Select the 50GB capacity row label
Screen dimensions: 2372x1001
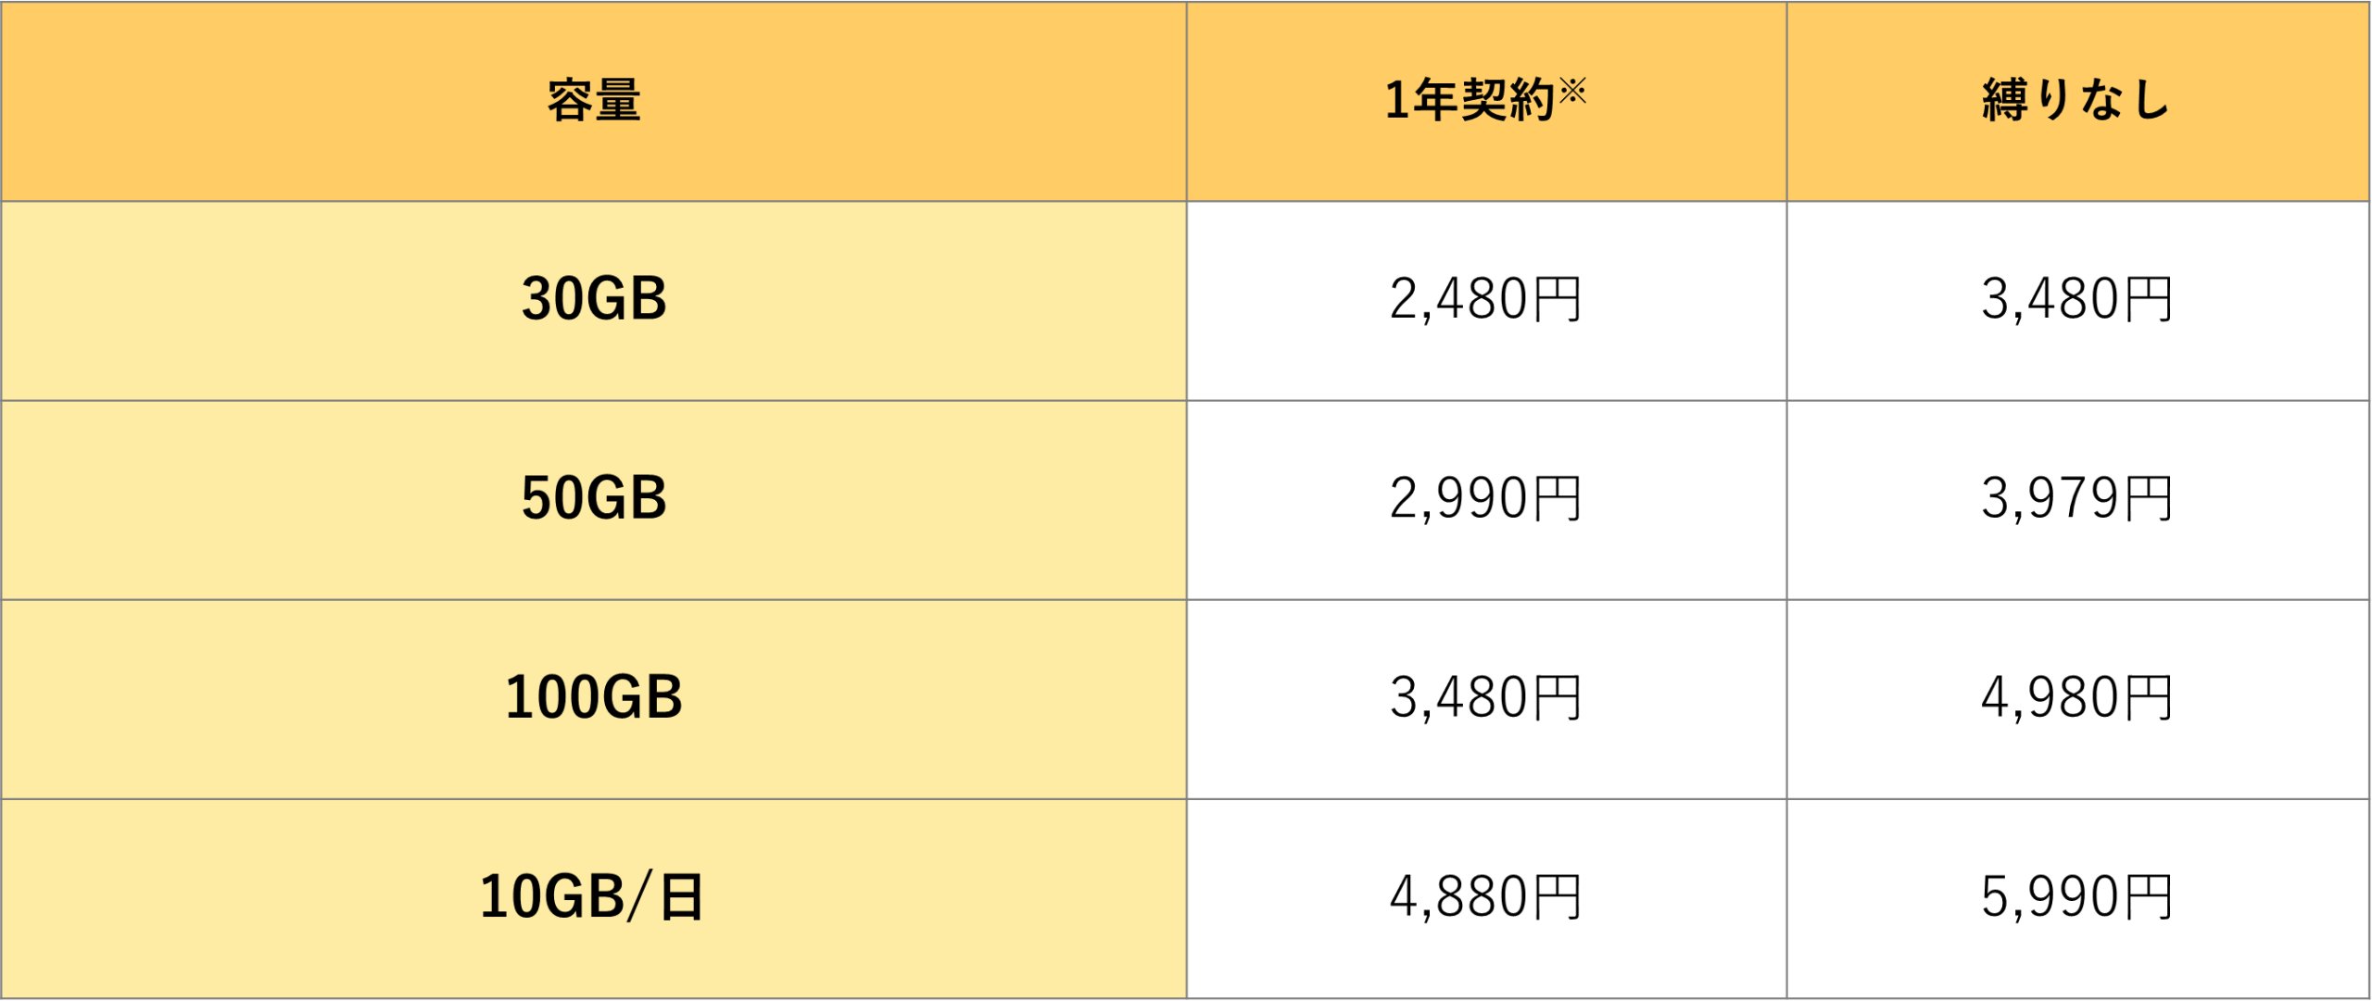[594, 498]
